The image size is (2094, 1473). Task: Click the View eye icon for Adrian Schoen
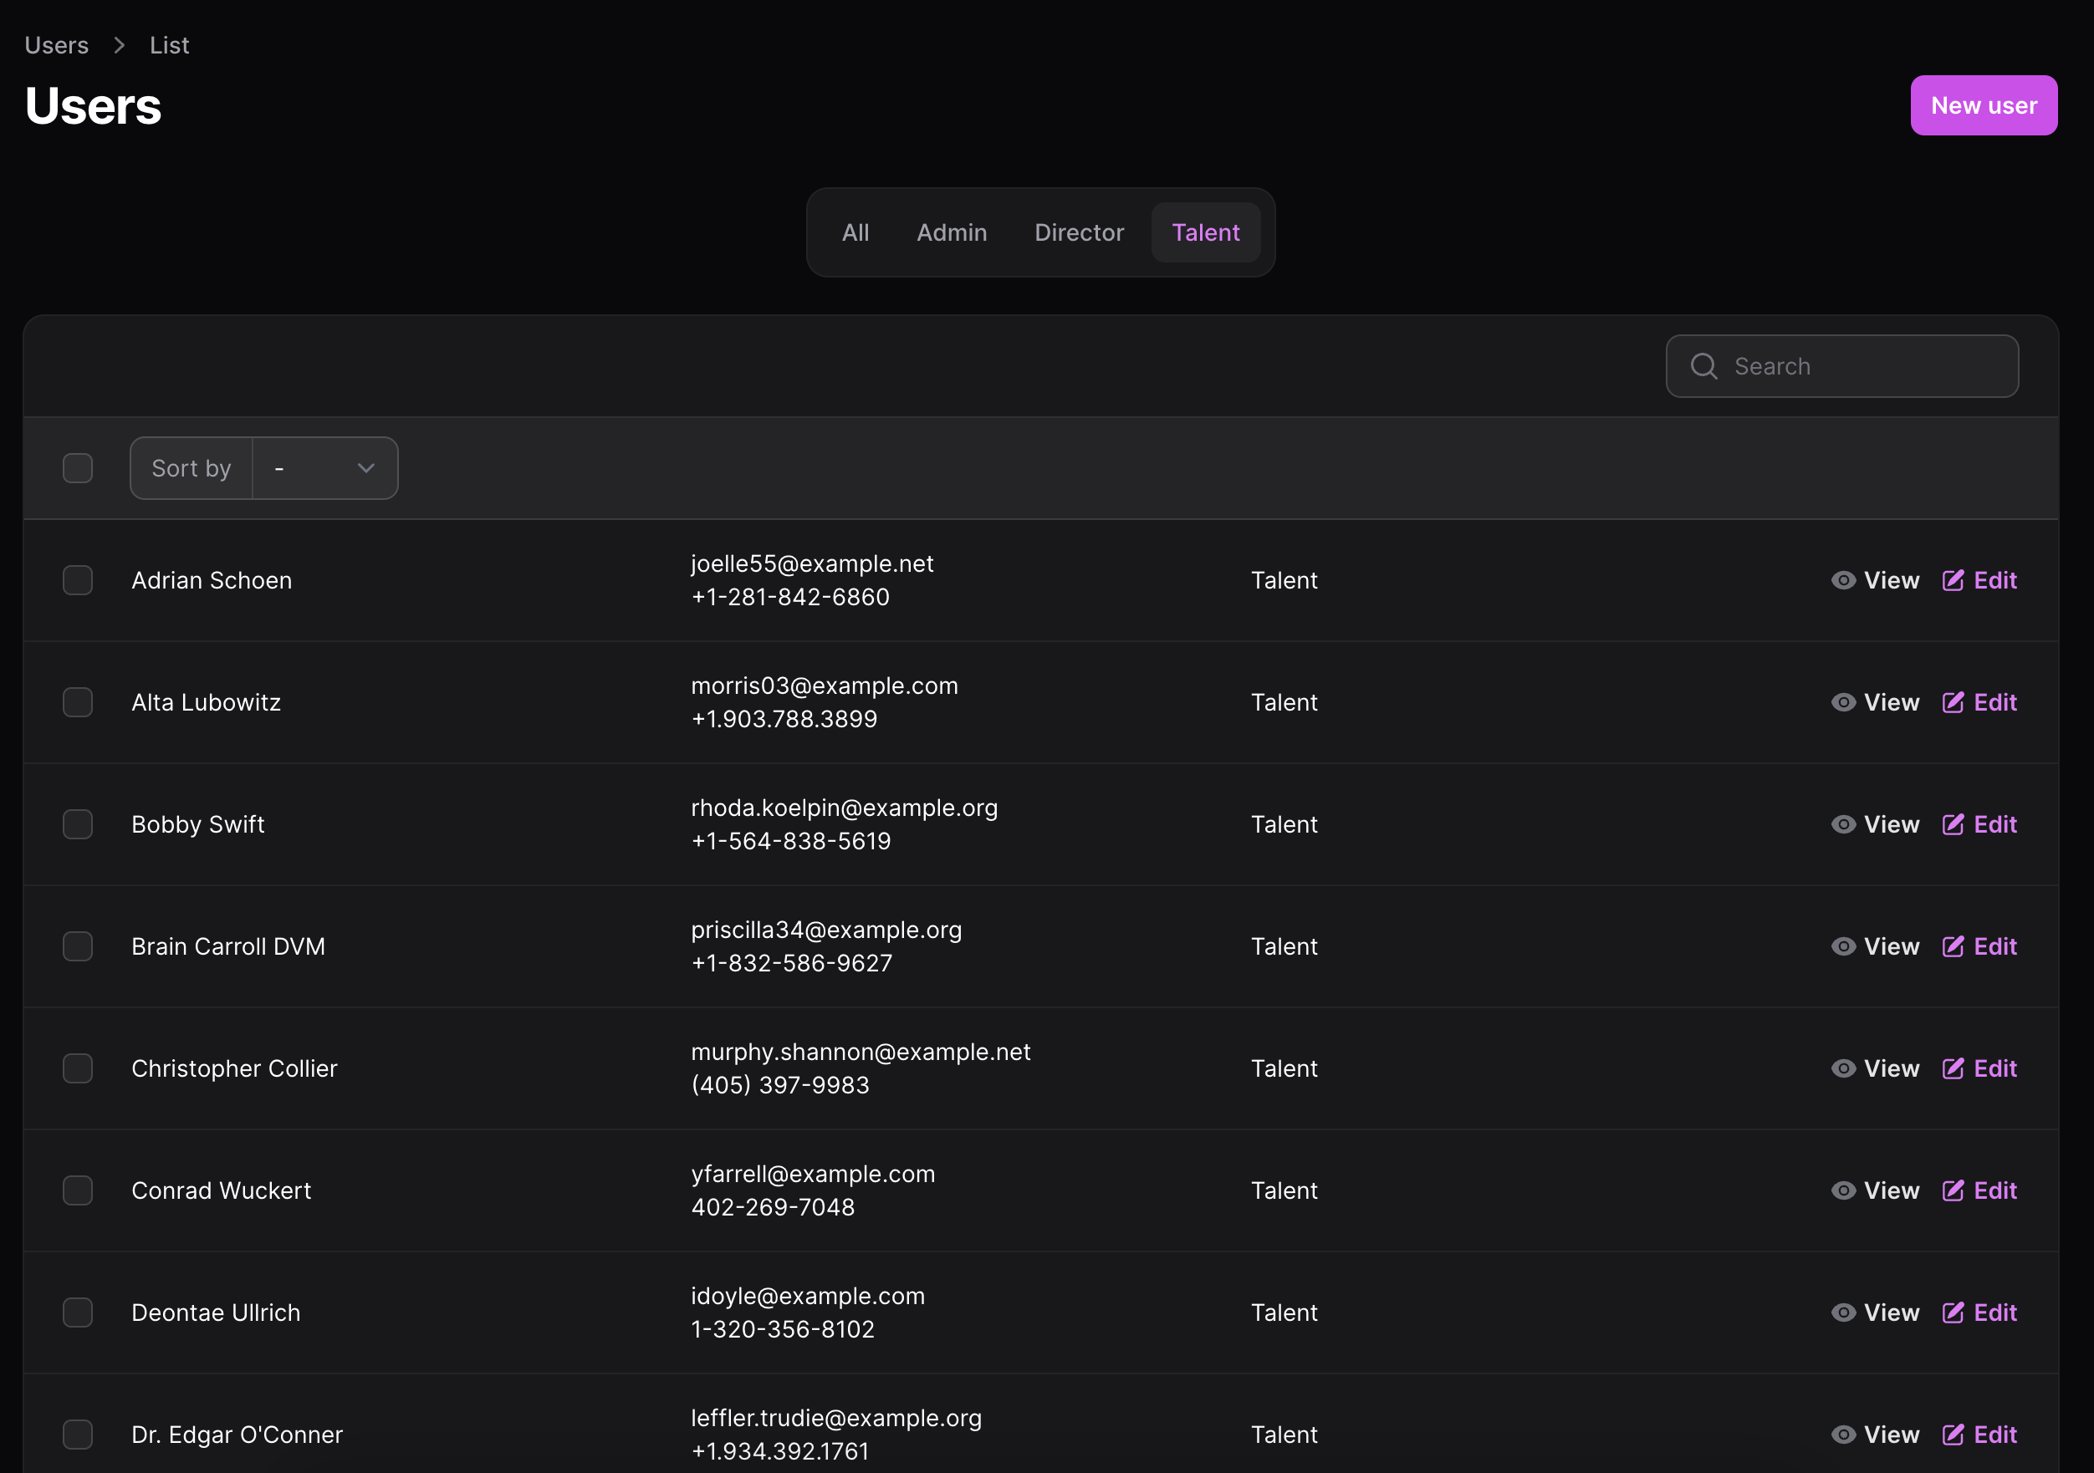[1843, 579]
